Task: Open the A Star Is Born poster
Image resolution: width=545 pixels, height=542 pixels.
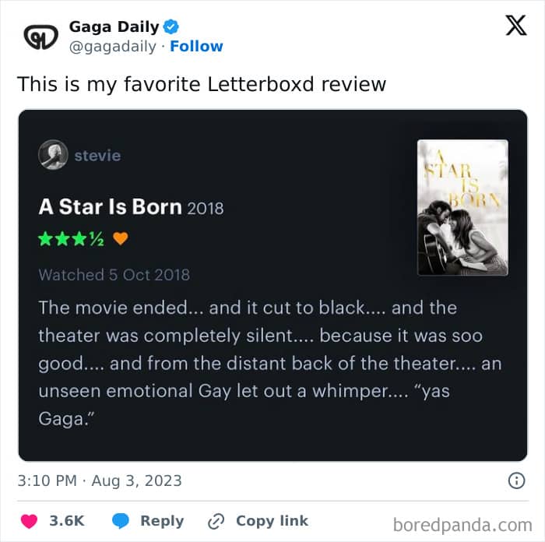Action: (462, 207)
